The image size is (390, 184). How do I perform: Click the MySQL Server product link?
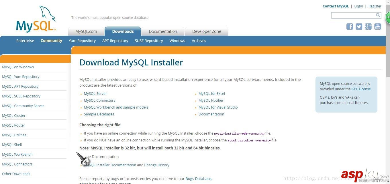point(95,93)
